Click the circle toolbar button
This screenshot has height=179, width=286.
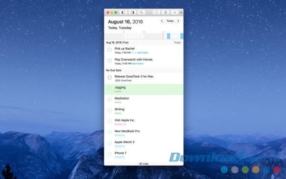click(156, 12)
